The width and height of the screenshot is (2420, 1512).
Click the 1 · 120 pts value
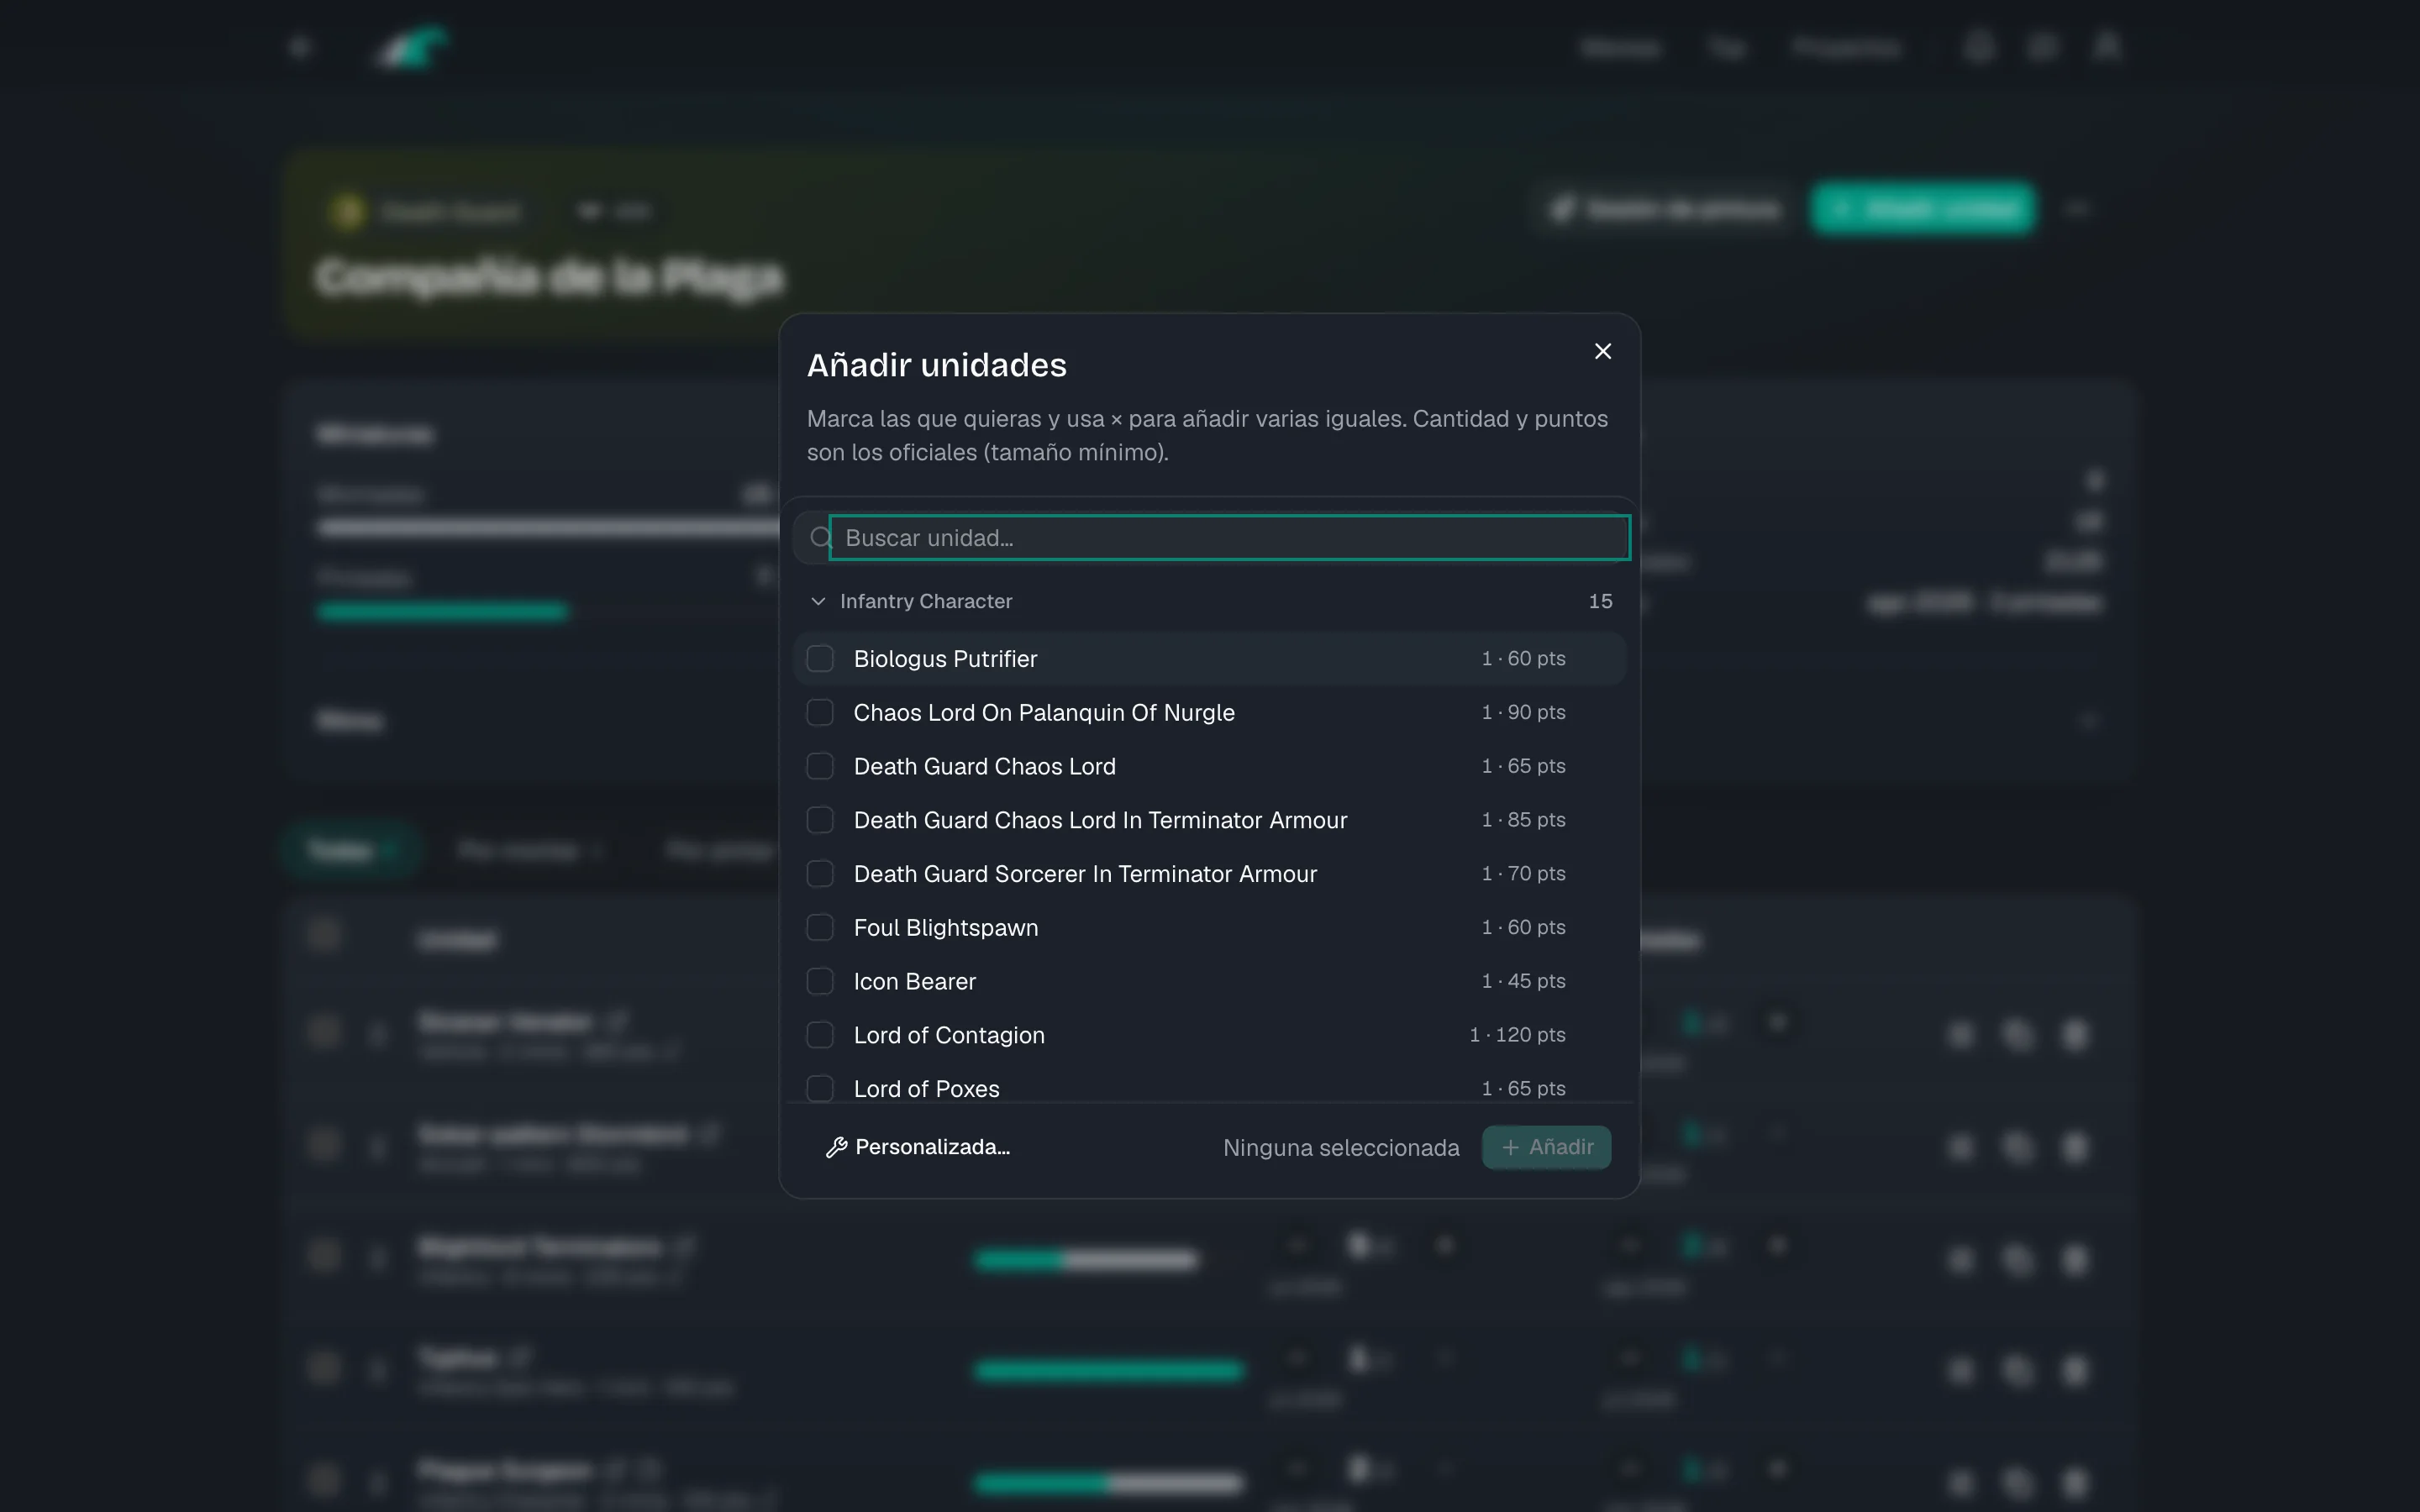pyautogui.click(x=1517, y=1035)
